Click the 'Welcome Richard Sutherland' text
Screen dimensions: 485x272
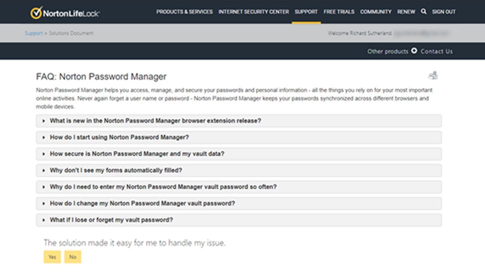(x=359, y=33)
